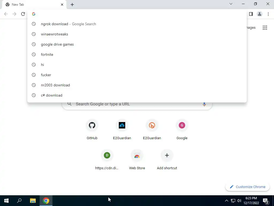Open the Google apps grid
The height and width of the screenshot is (206, 274).
(x=265, y=28)
